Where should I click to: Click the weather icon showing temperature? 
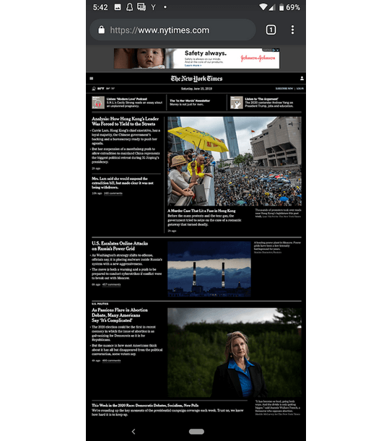tap(94, 89)
